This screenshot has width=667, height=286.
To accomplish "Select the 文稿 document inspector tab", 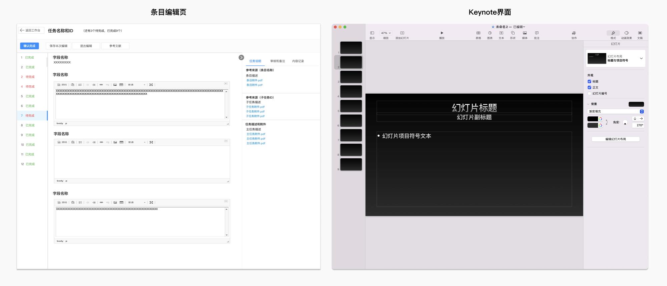I will pyautogui.click(x=640, y=34).
